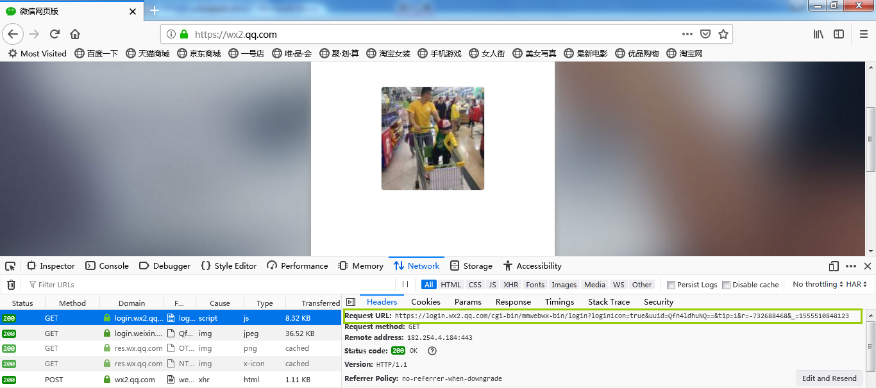Save page to Pocket icon
This screenshot has width=876, height=388.
tap(705, 34)
